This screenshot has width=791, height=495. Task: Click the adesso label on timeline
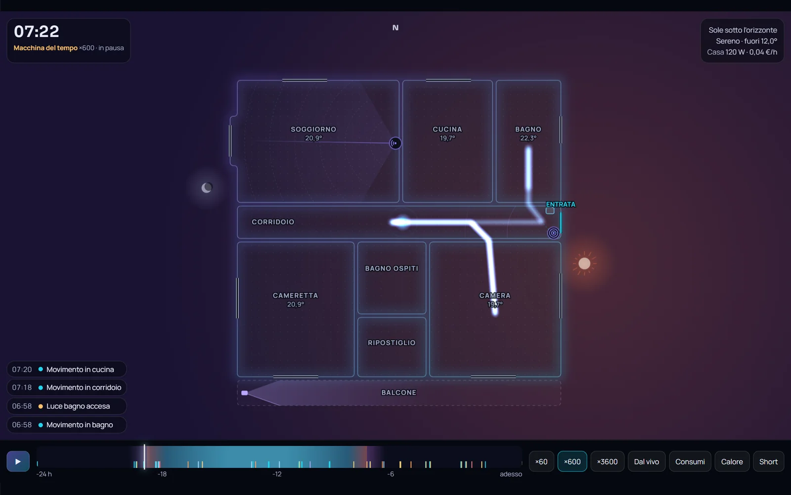point(511,474)
